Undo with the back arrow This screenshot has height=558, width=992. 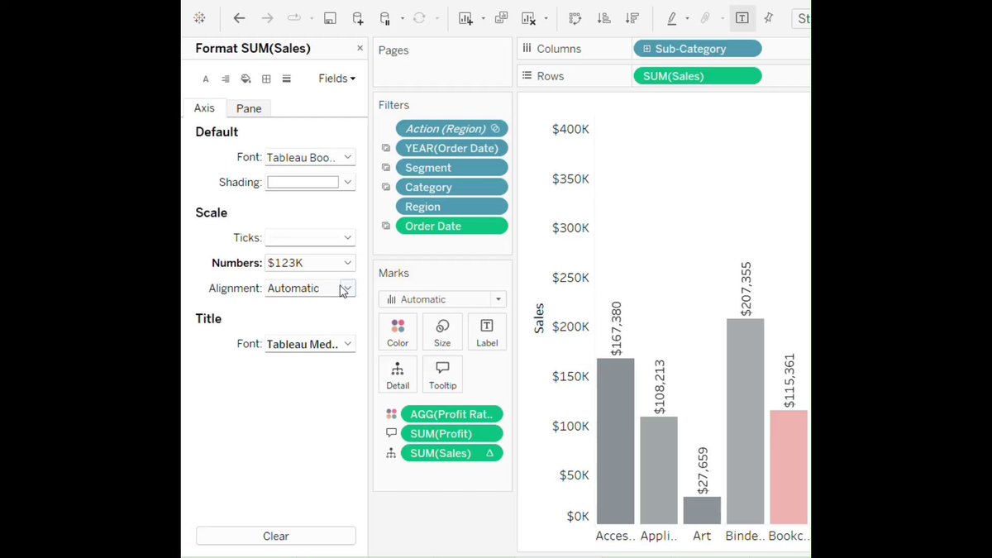pos(239,18)
